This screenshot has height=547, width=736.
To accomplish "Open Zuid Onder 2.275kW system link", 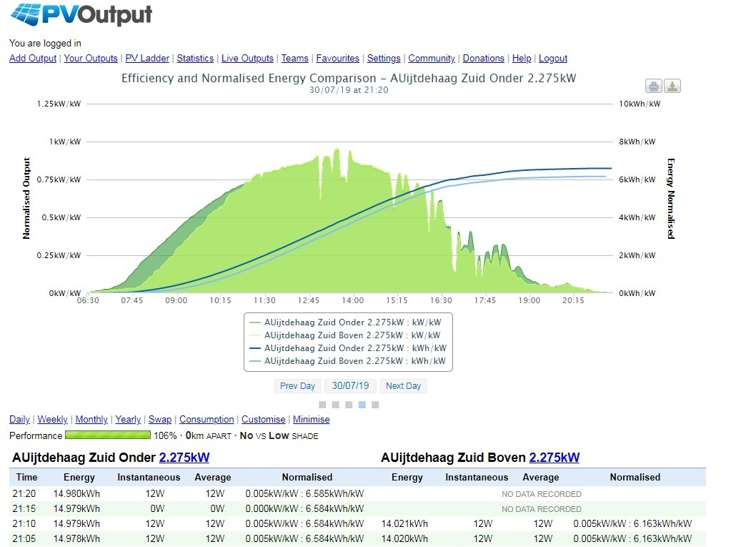I will pos(184,458).
